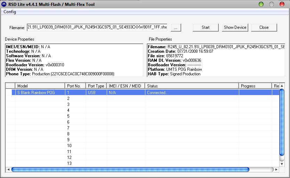
Task: Click the IMEI / ESN / MEID column header
Action: click(126, 86)
